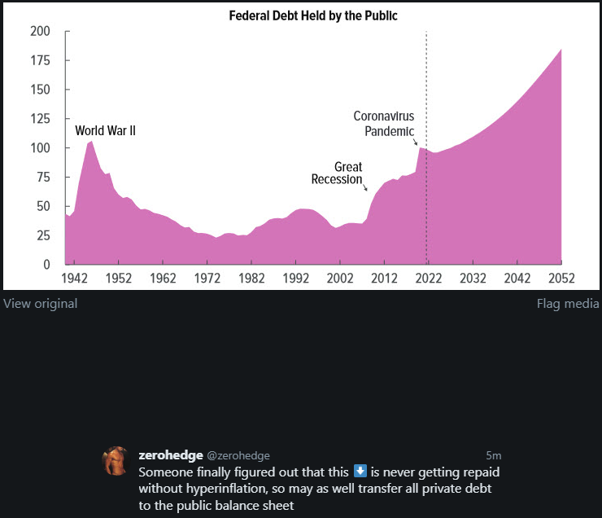
Task: Click the 2022 x-axis label
Action: (x=427, y=278)
